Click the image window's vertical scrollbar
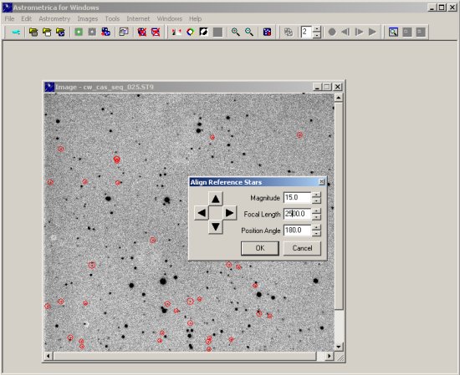460x375 pixels. tap(339, 222)
